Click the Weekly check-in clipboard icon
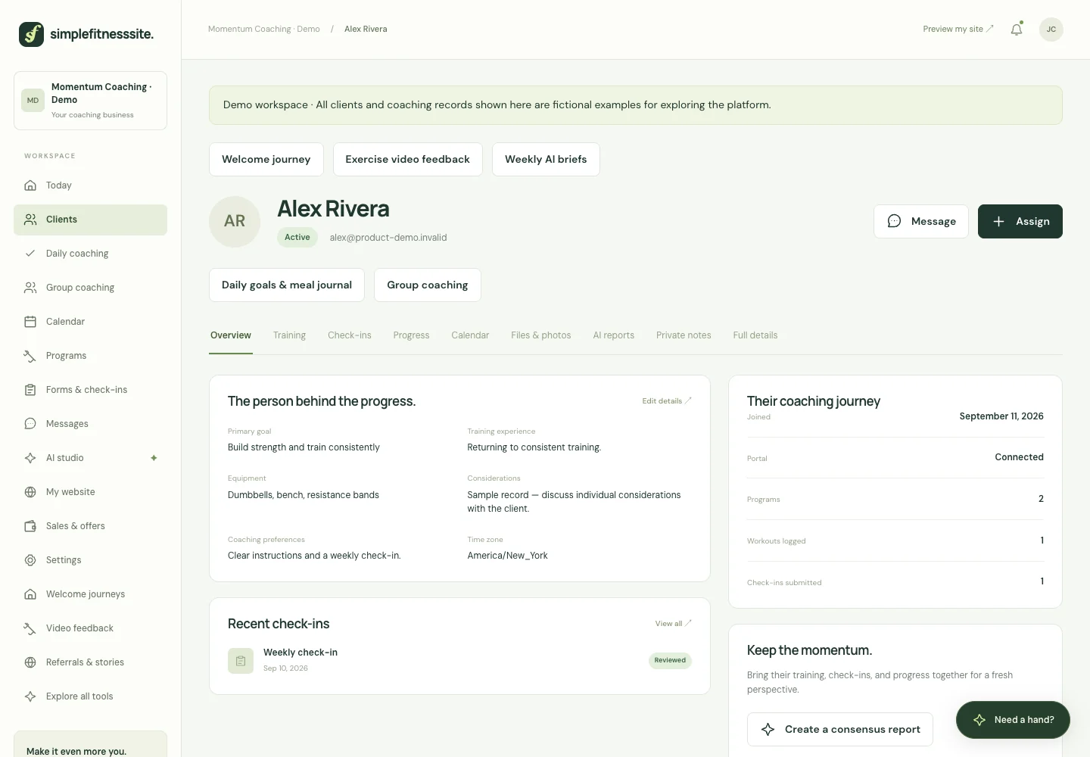1090x757 pixels. tap(241, 661)
